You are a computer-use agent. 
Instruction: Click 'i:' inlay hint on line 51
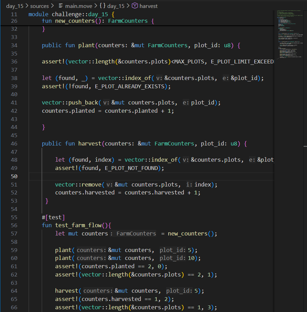tap(189, 185)
